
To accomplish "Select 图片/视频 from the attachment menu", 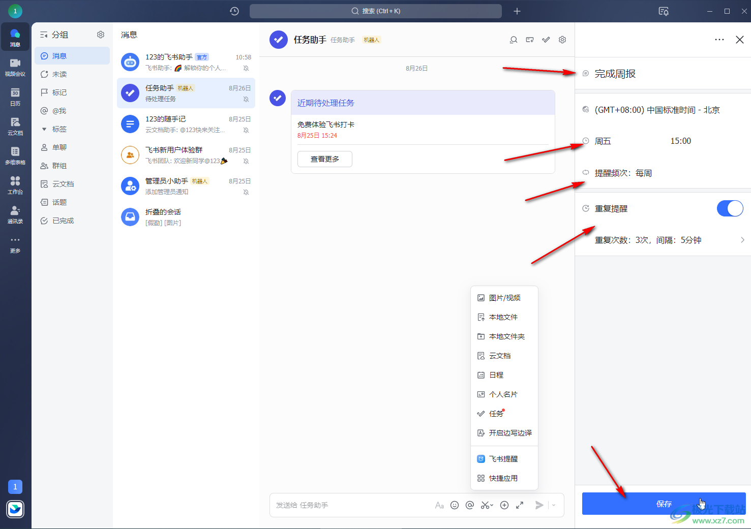I will point(504,298).
